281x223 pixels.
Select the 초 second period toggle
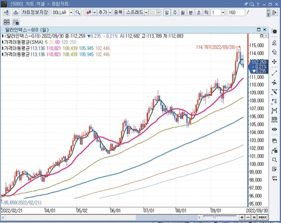[198, 12]
